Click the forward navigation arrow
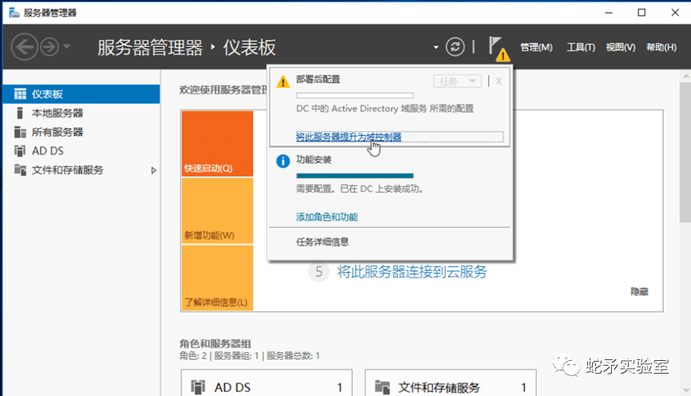The image size is (691, 396). click(x=50, y=47)
